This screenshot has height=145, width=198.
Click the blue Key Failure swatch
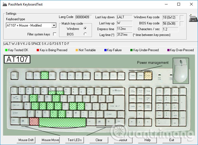point(105,50)
